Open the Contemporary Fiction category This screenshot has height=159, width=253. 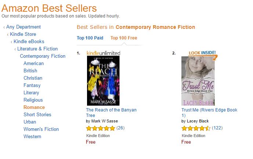(43, 56)
